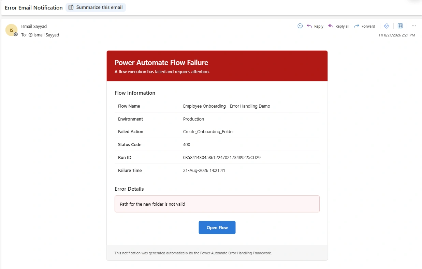The height and width of the screenshot is (269, 422).
Task: Click the Flow Information section heading
Action: pyautogui.click(x=135, y=93)
